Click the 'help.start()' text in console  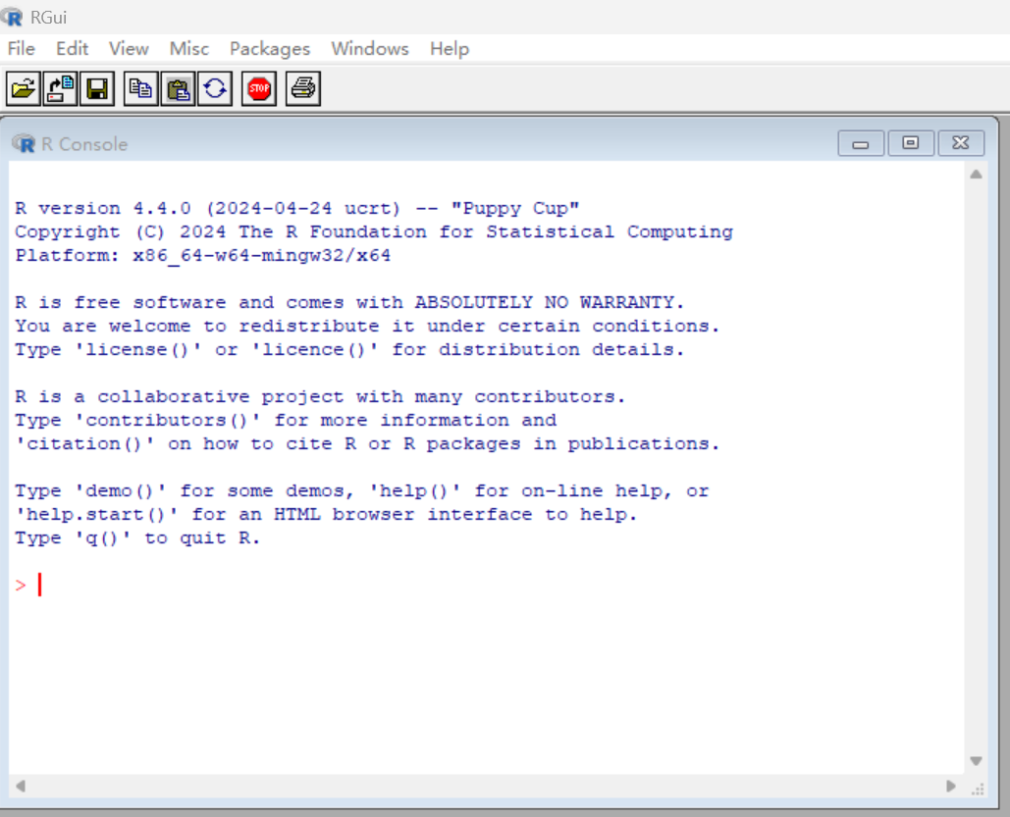point(95,514)
